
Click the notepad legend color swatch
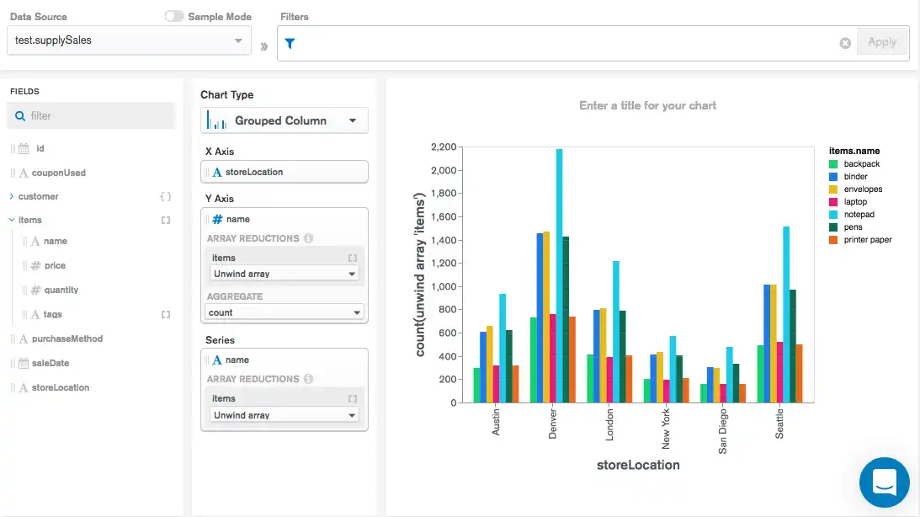point(833,215)
